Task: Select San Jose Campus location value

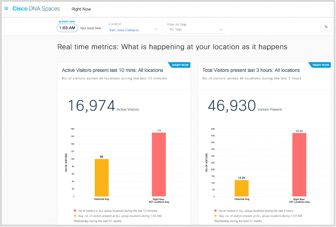Action: tap(124, 30)
